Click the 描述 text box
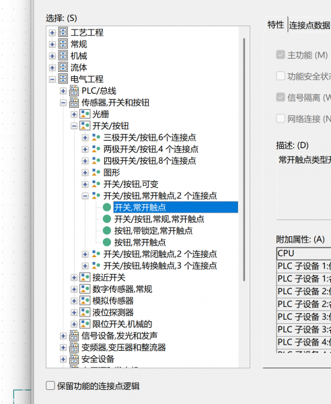The image size is (331, 404). (303, 187)
